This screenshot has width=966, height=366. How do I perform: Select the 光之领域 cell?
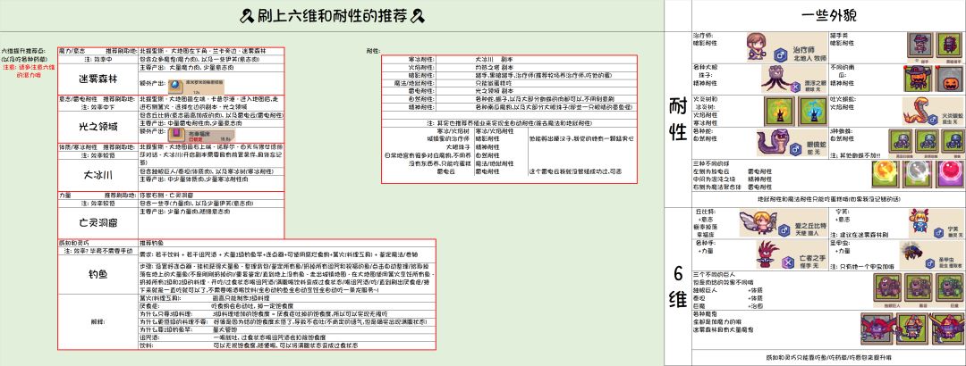coord(98,128)
